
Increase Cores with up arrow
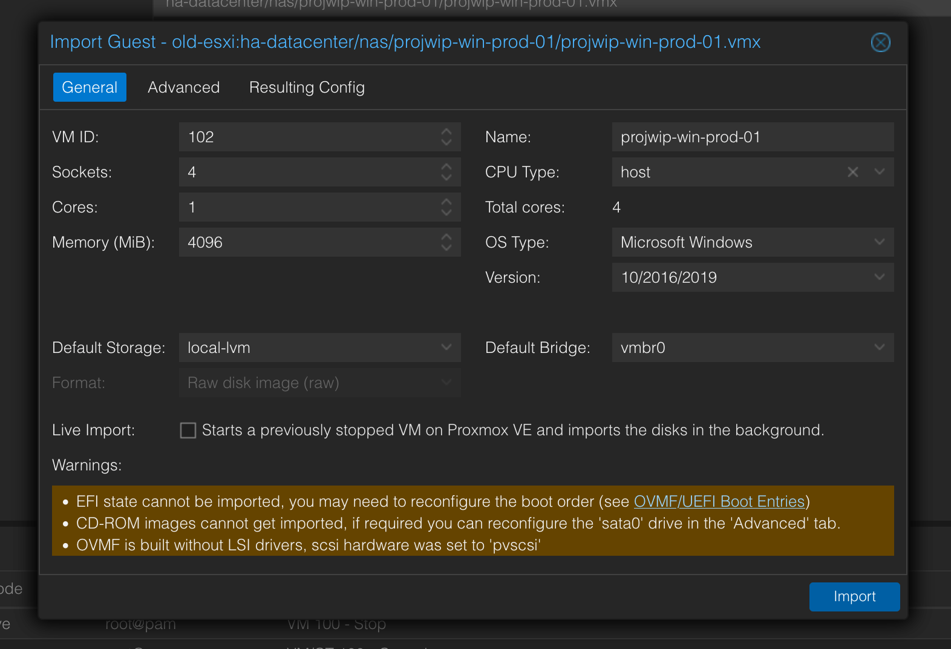pyautogui.click(x=446, y=201)
